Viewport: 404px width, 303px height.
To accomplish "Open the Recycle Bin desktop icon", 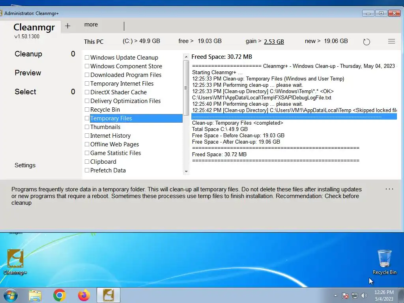I will coord(384,262).
